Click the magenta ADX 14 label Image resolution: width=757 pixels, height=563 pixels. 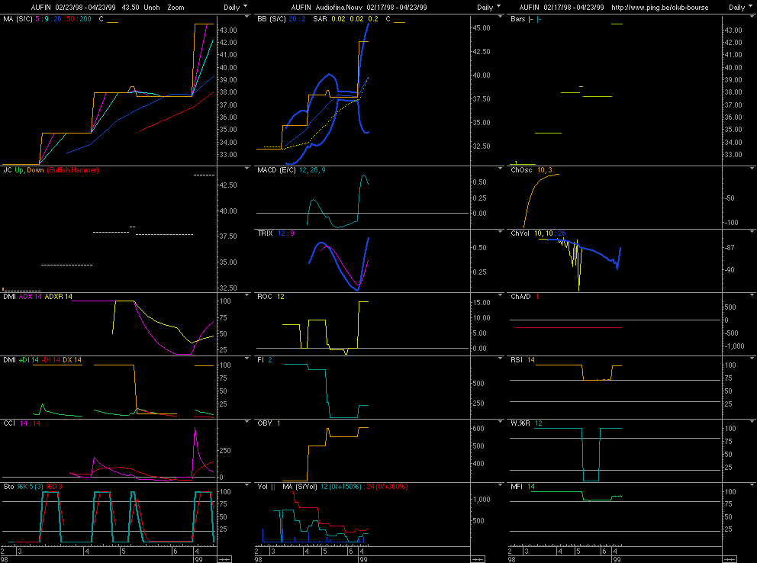click(31, 296)
